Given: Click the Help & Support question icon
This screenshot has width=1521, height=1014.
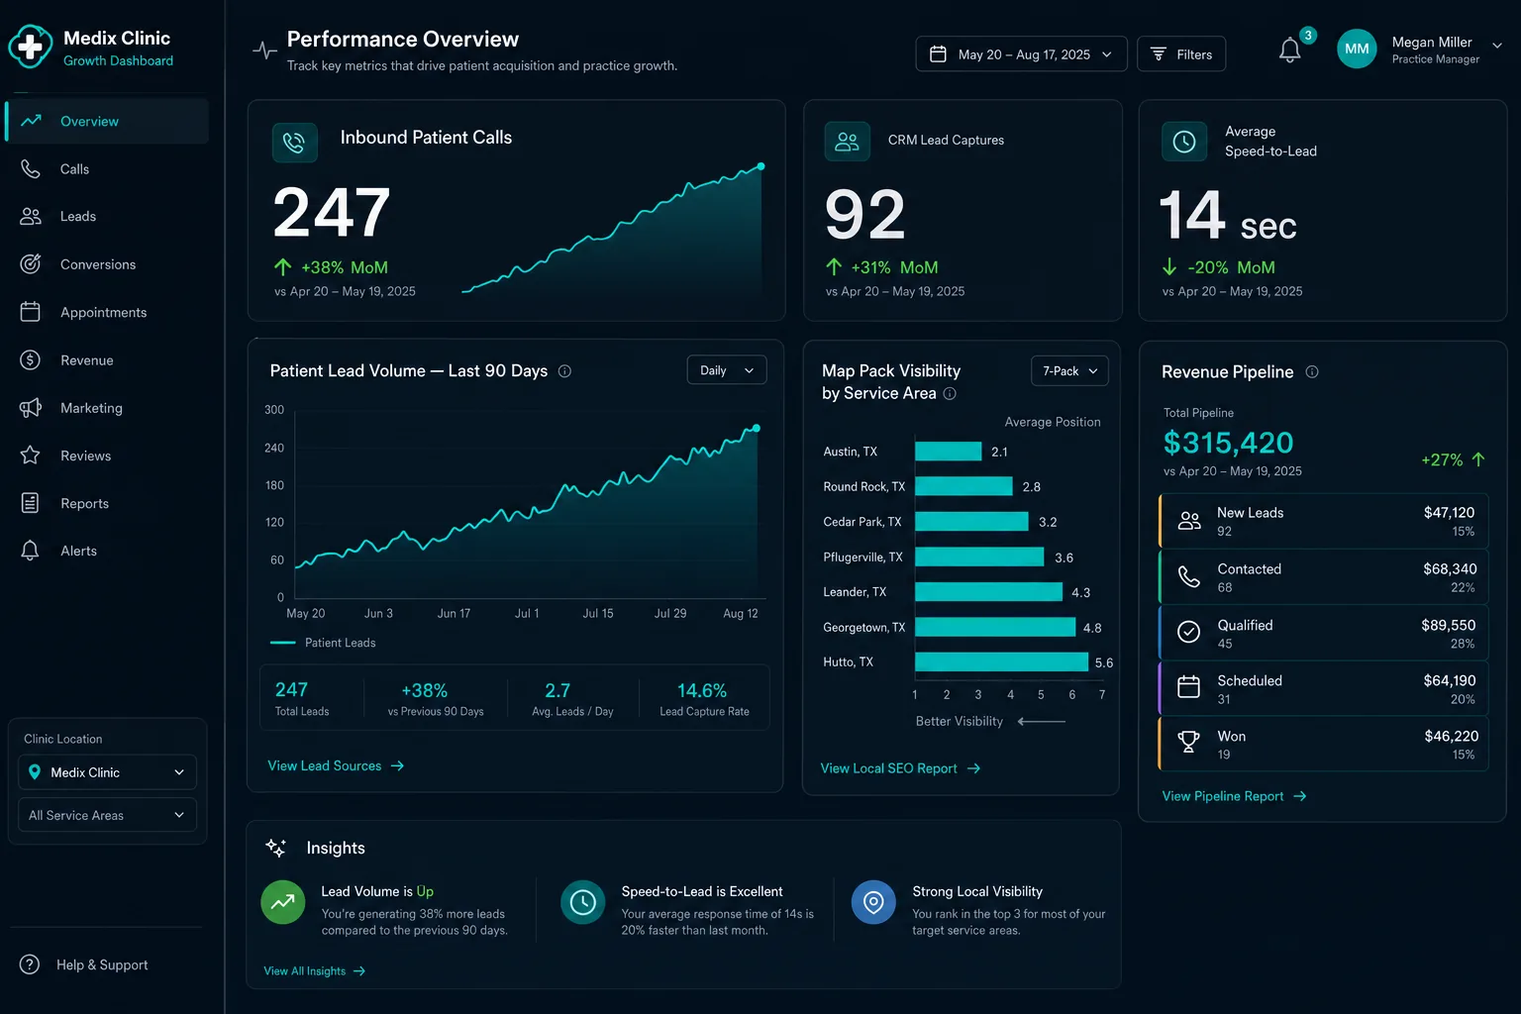Looking at the screenshot, I should [30, 964].
